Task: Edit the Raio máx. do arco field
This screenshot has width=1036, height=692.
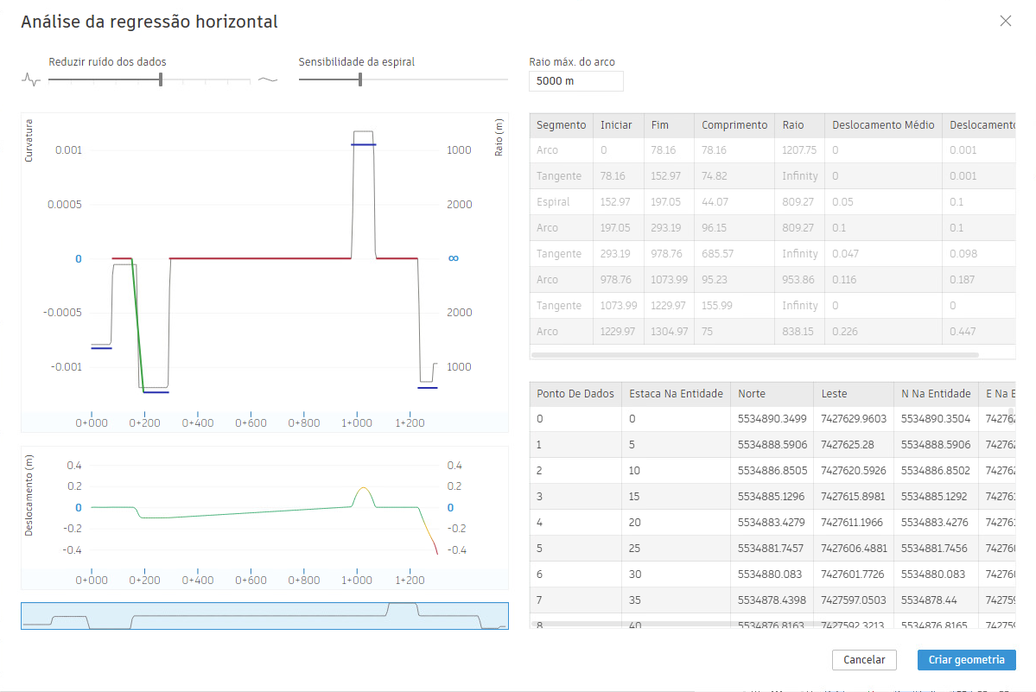Action: coord(575,81)
